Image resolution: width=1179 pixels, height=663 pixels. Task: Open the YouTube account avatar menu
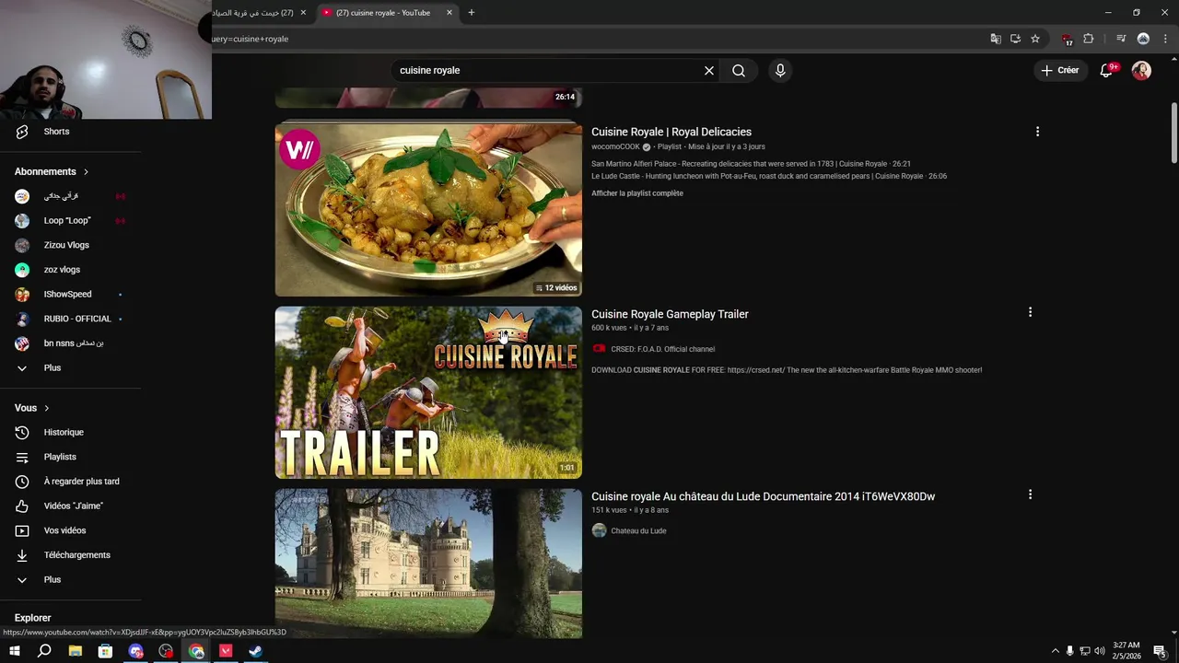[x=1141, y=71]
